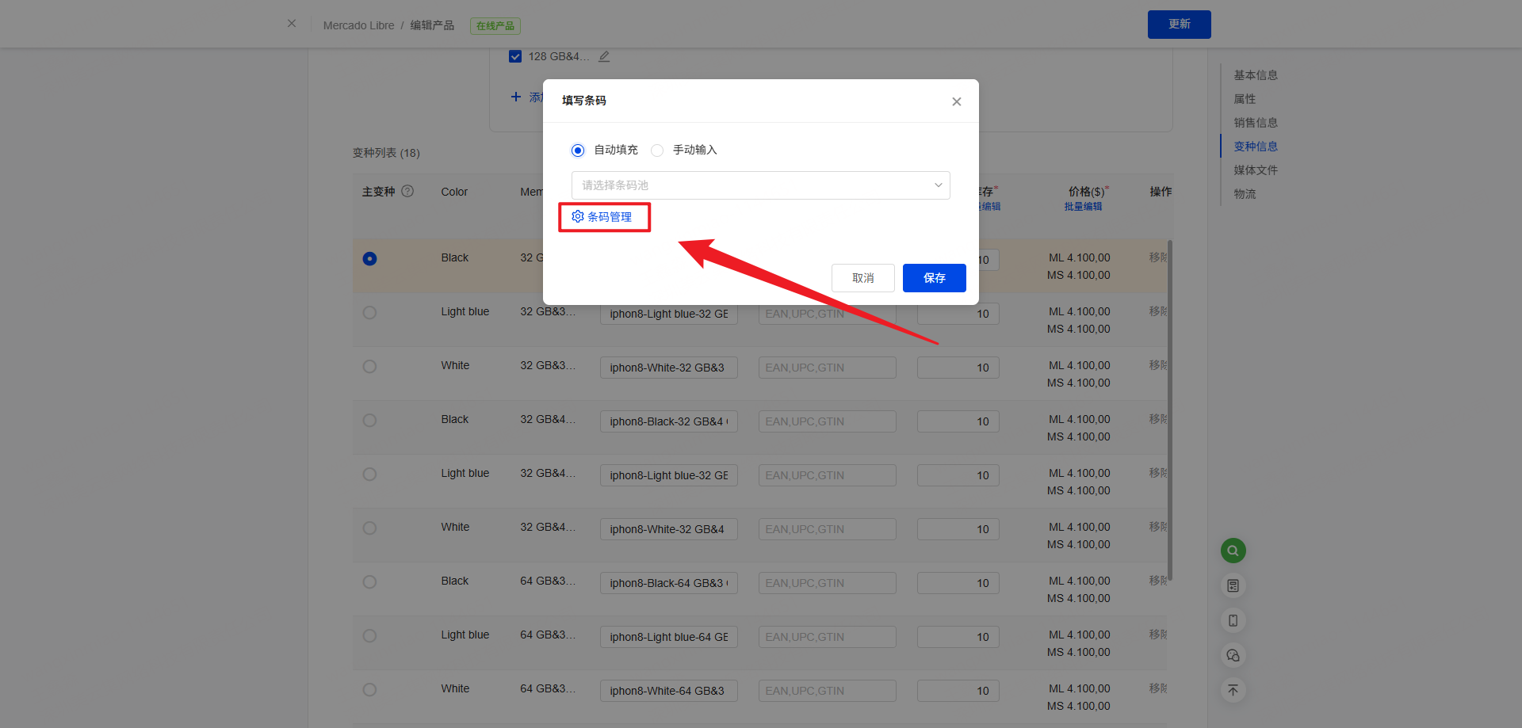This screenshot has height=728, width=1522.
Task: Go to 基本信息 section in sidebar
Action: (1255, 75)
